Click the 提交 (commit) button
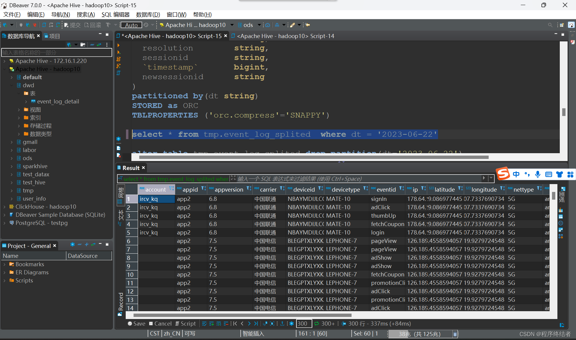This screenshot has width=576, height=340. [73, 25]
